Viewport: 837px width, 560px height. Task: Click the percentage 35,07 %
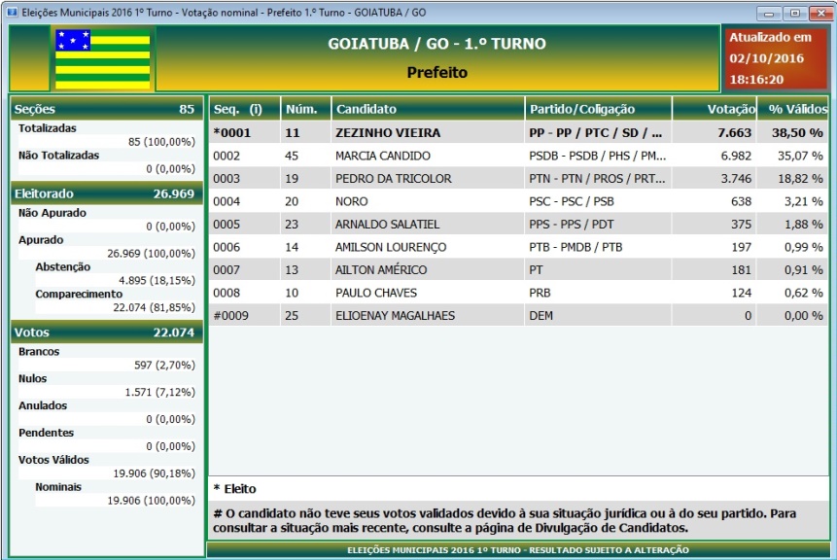tap(800, 156)
